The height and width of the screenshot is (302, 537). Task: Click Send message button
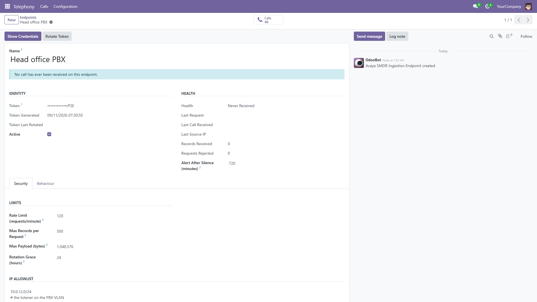[x=369, y=36]
